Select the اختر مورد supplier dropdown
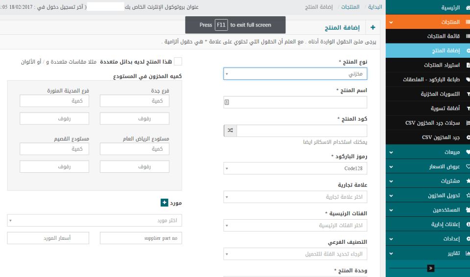Viewport: 470px width, 277px height. click(95, 221)
